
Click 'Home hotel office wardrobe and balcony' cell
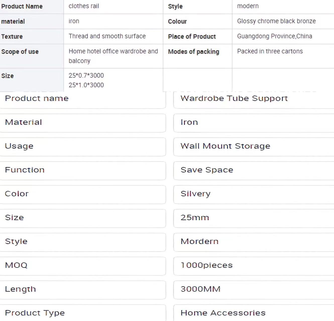(x=113, y=56)
